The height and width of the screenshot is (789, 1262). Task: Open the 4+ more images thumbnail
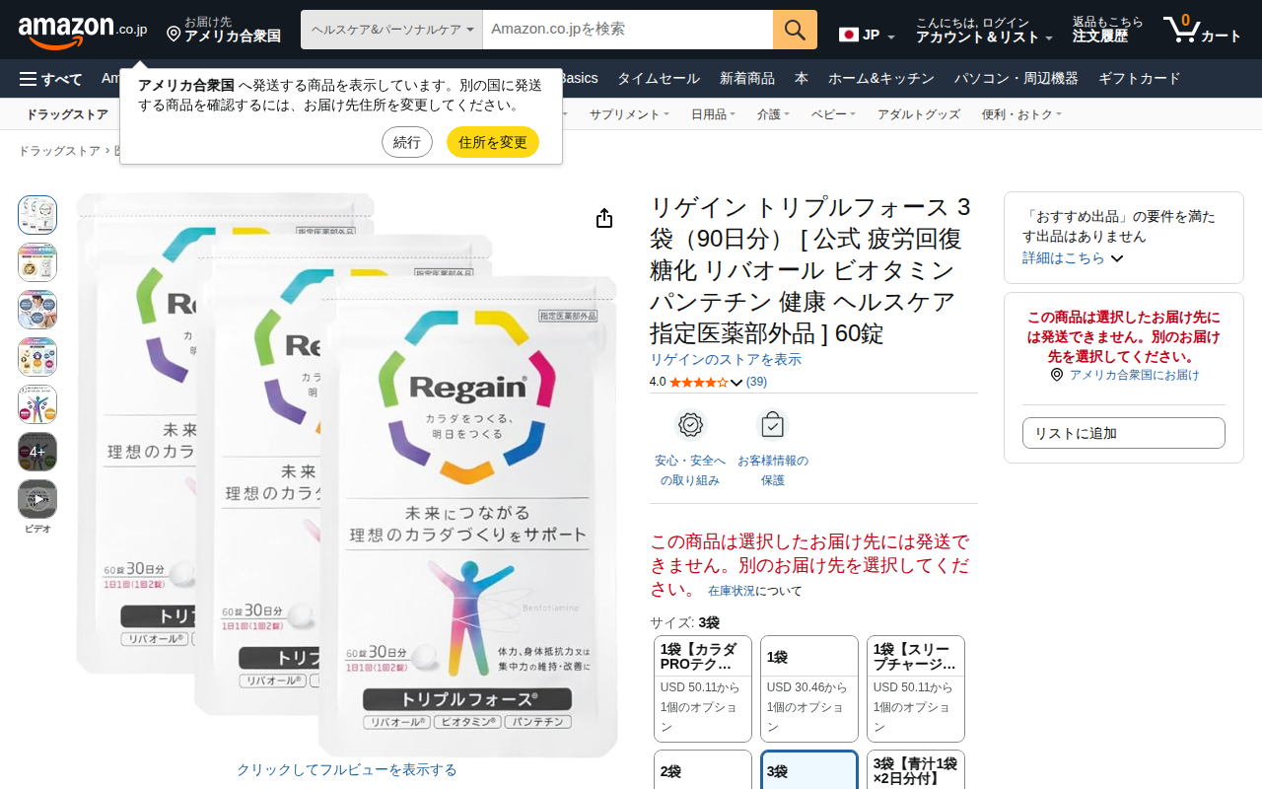click(37, 452)
